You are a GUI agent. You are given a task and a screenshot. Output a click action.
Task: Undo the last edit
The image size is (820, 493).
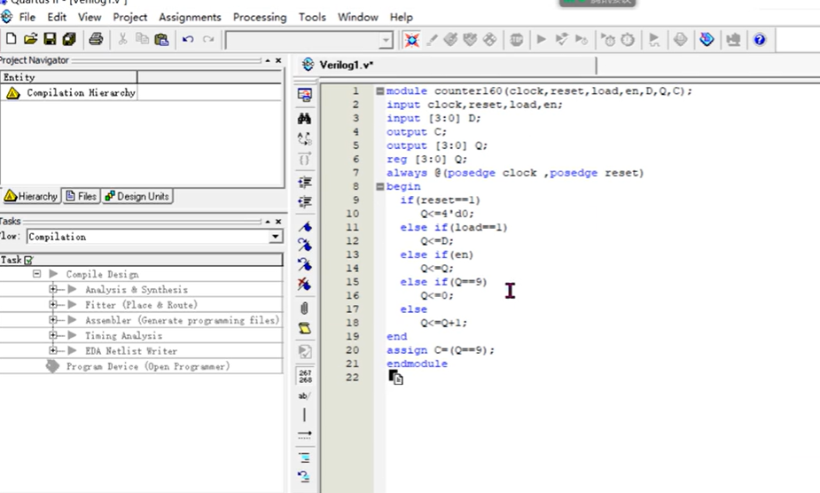tap(188, 39)
